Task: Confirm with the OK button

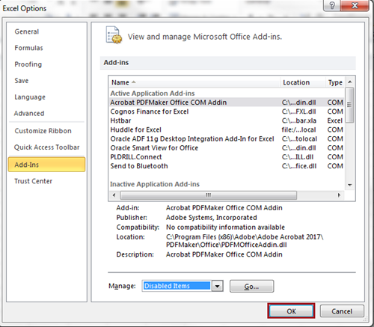Action: [x=291, y=311]
